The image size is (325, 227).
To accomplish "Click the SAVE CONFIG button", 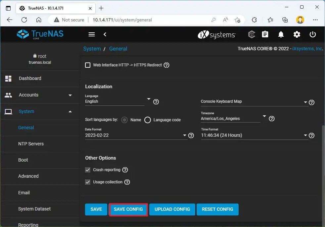I will [x=128, y=209].
